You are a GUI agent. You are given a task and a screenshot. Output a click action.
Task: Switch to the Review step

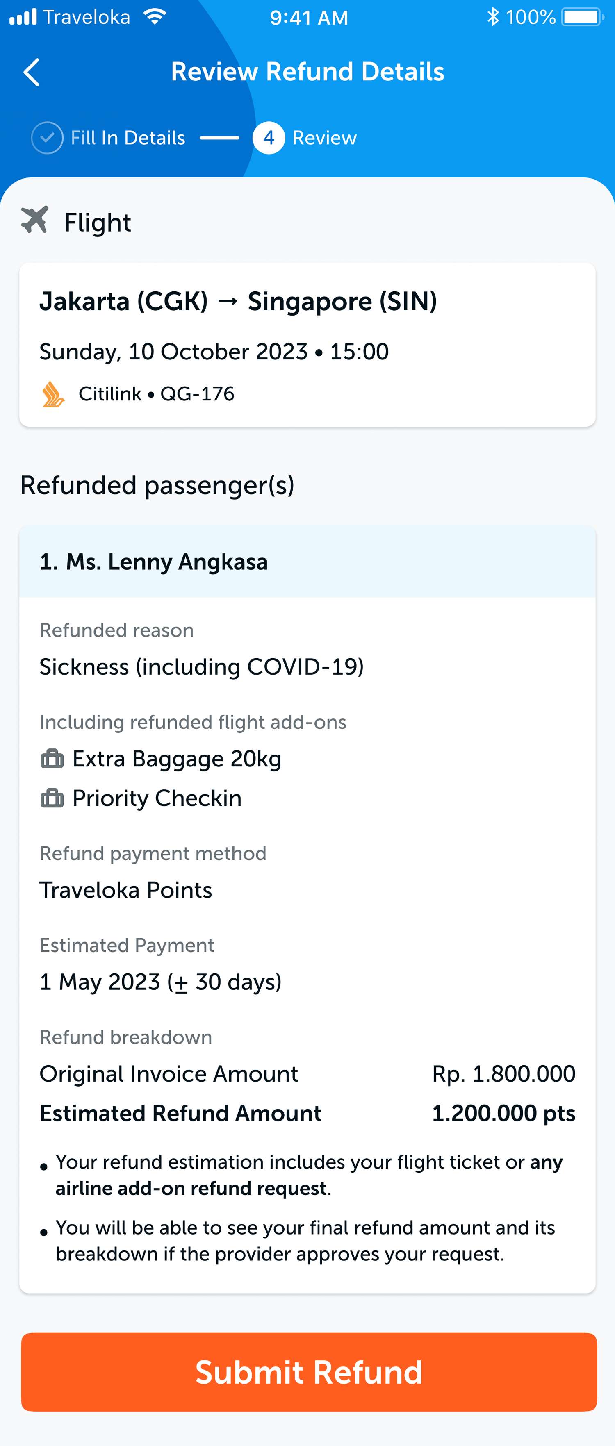(325, 137)
